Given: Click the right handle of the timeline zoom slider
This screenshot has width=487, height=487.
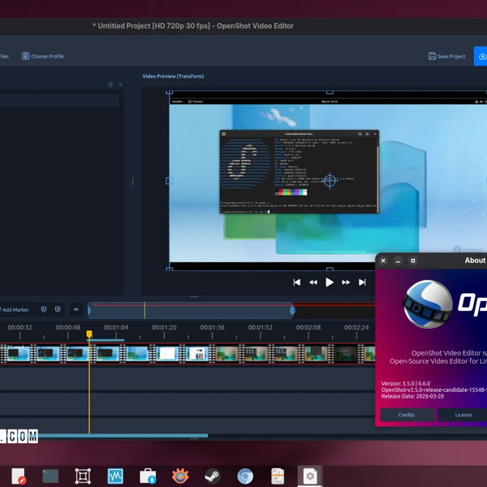Looking at the screenshot, I should pyautogui.click(x=292, y=310).
